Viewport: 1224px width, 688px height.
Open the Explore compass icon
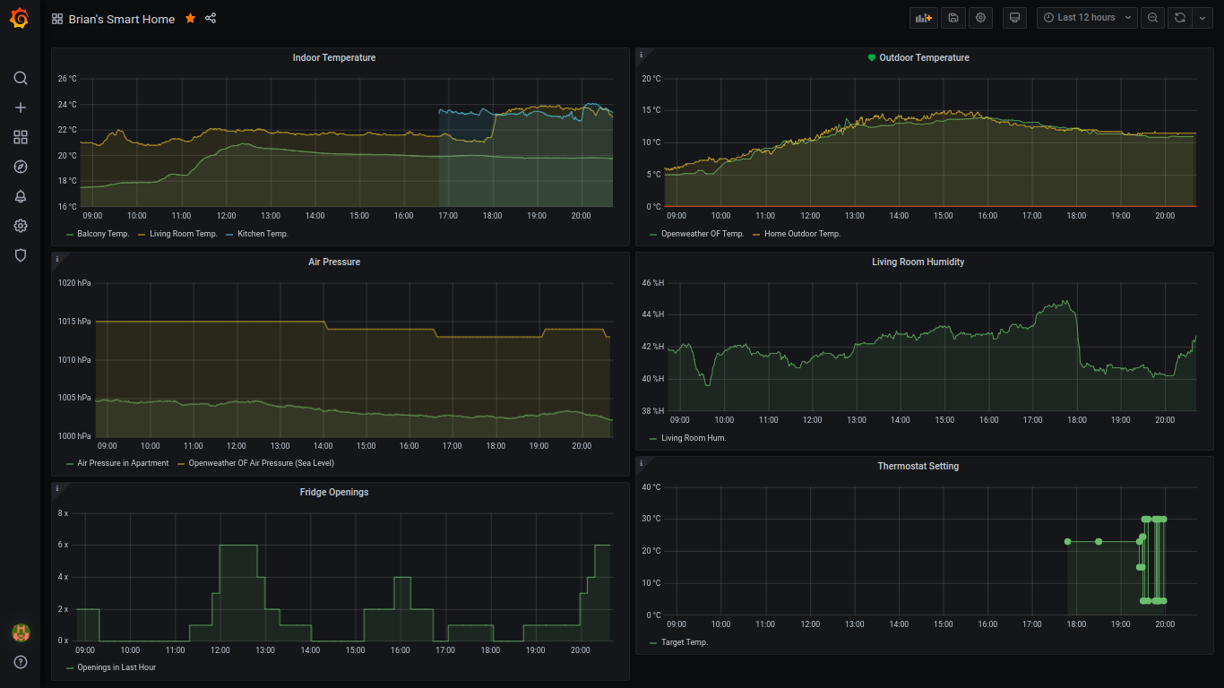tap(21, 167)
